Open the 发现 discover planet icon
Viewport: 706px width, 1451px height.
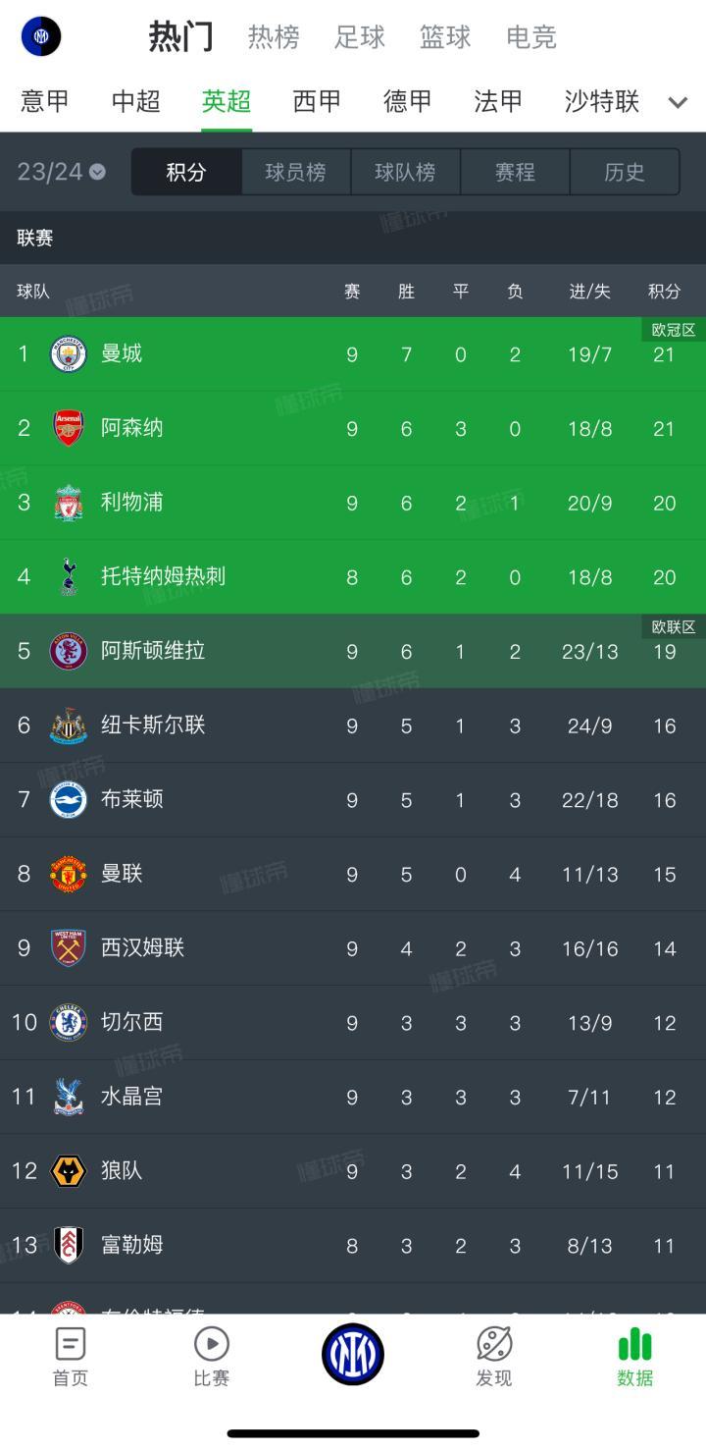point(494,1342)
